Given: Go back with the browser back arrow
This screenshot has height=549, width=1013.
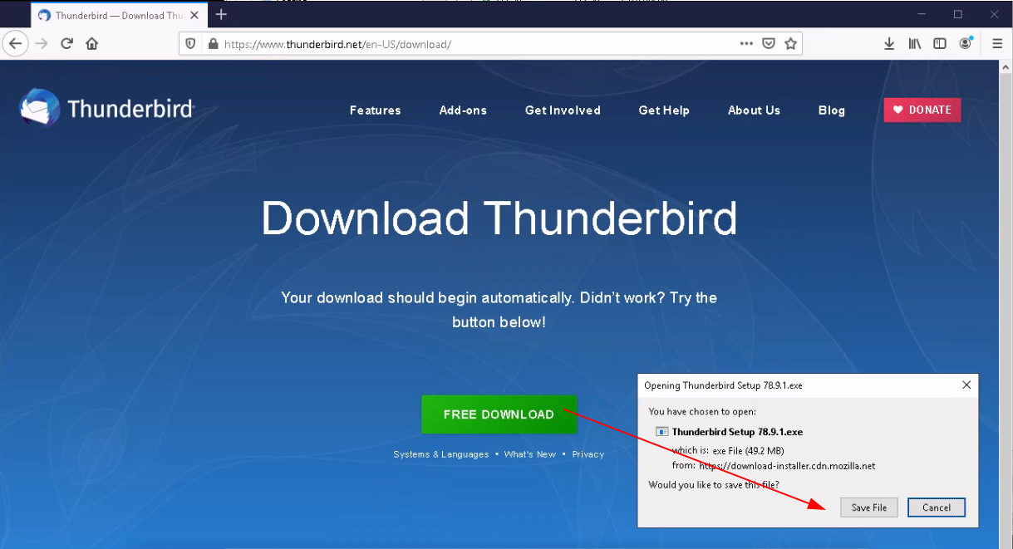Looking at the screenshot, I should coord(16,44).
